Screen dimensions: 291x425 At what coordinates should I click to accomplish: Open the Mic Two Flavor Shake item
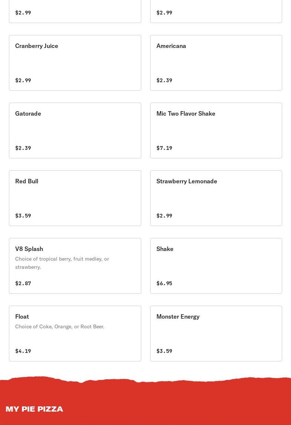[216, 130]
